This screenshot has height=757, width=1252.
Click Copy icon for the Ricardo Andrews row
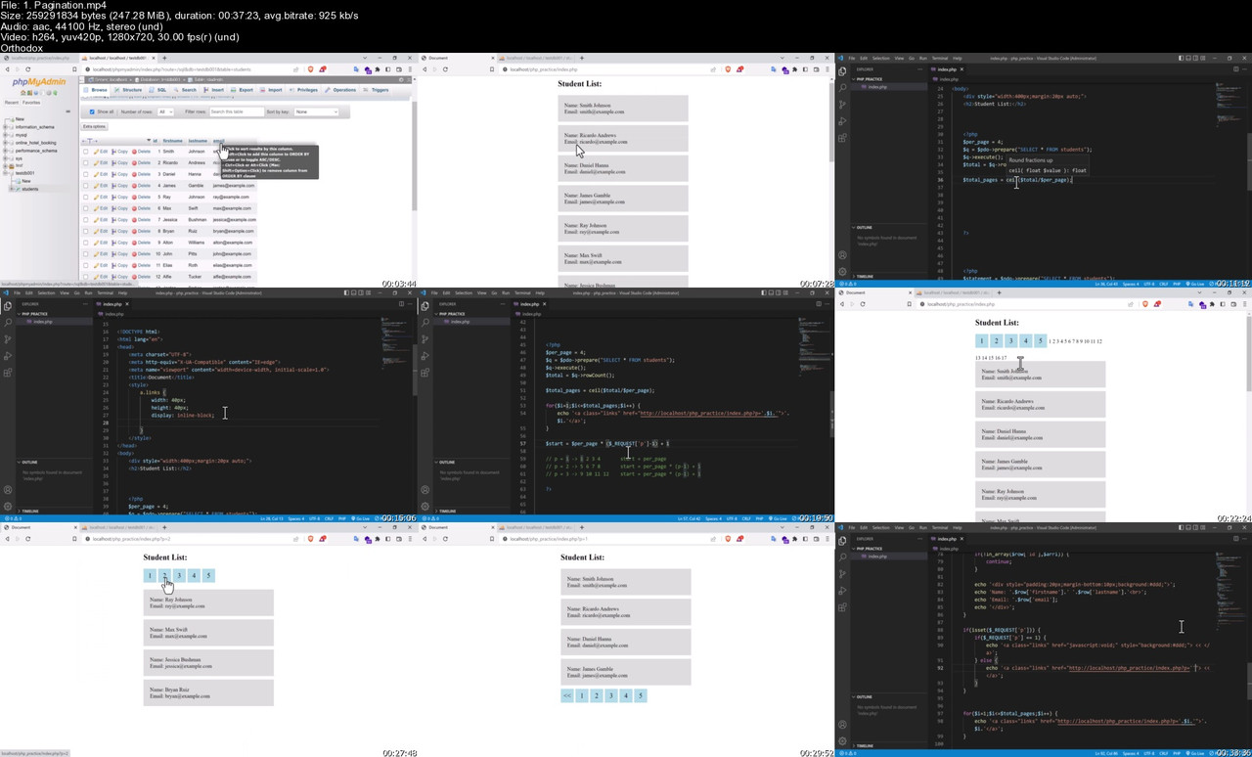click(x=113, y=162)
